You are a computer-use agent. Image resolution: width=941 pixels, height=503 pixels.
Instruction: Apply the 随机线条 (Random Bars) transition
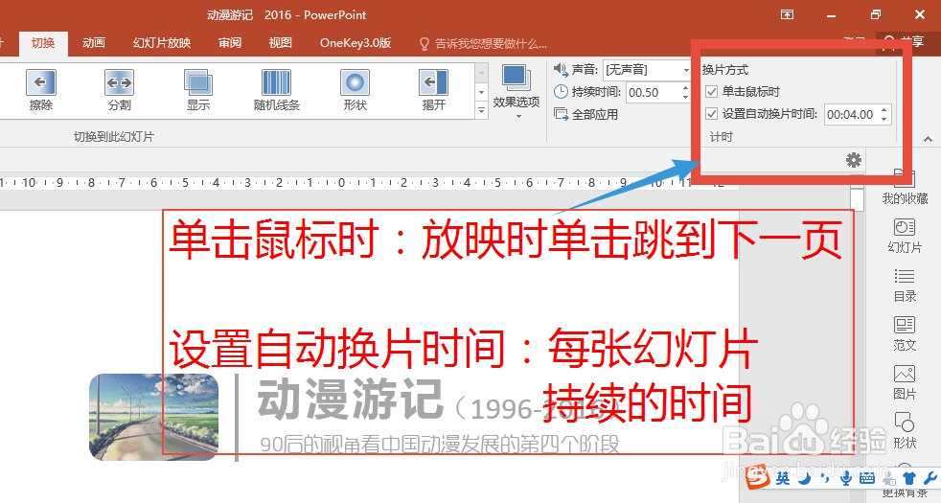click(277, 90)
